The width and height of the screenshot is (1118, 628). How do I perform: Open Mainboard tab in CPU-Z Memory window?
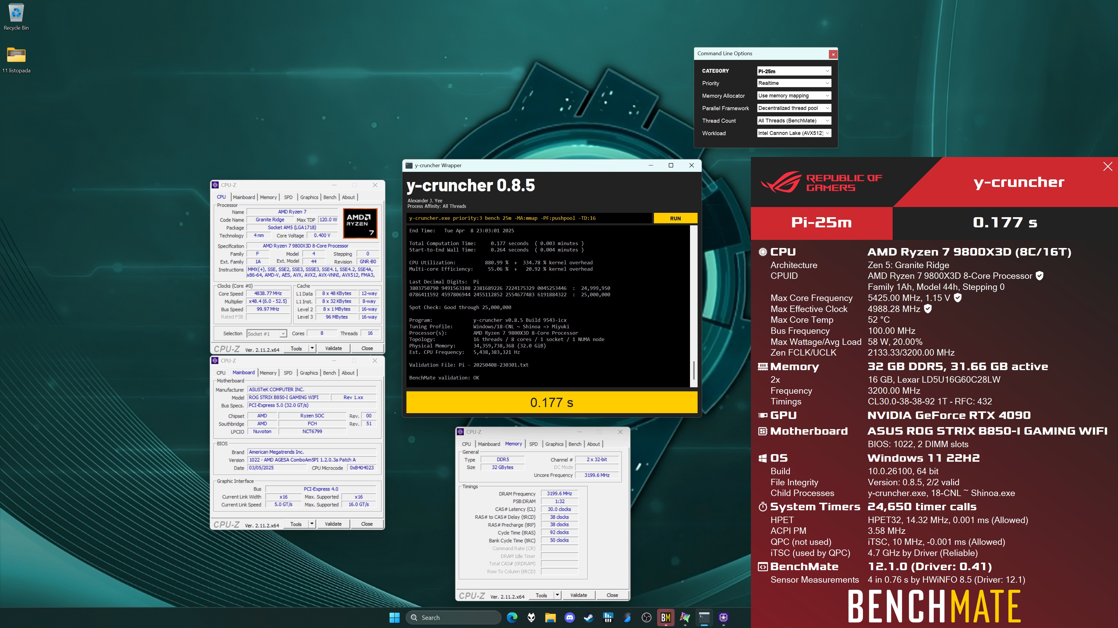(x=489, y=444)
